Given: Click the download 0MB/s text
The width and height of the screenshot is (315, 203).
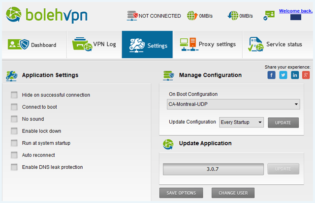Looking at the screenshot, I should 246,16.
